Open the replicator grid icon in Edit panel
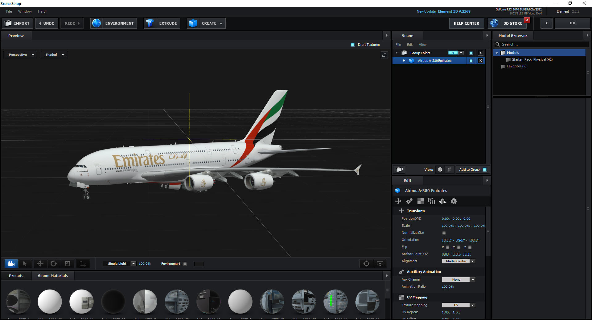The height and width of the screenshot is (320, 592). (431, 201)
